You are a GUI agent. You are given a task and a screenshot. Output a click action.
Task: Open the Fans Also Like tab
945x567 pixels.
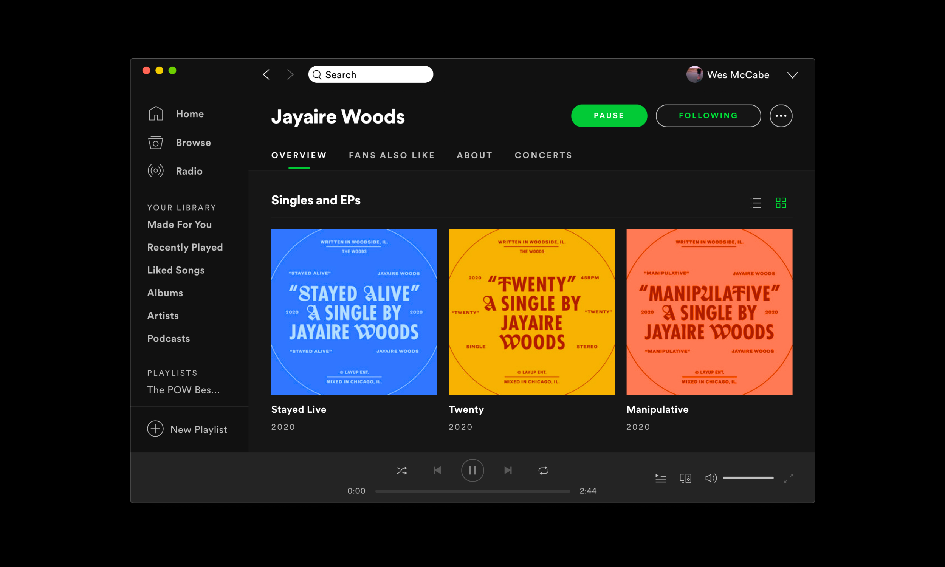point(392,155)
